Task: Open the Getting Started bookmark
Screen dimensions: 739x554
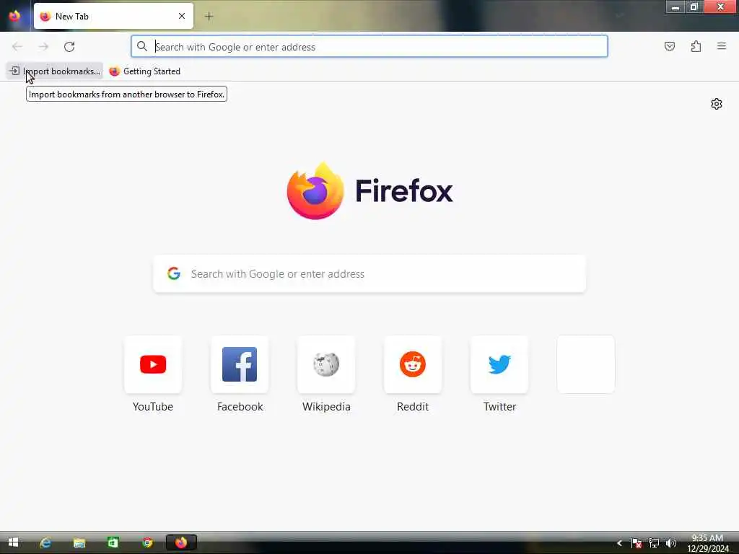Action: (x=144, y=71)
